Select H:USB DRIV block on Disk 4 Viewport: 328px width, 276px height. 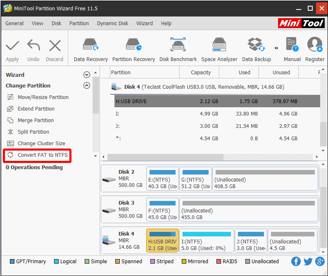point(162,241)
